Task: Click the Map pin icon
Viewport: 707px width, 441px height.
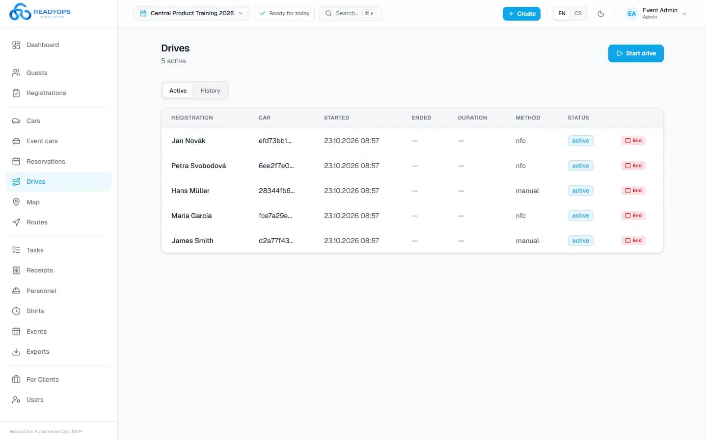Action: click(x=16, y=202)
